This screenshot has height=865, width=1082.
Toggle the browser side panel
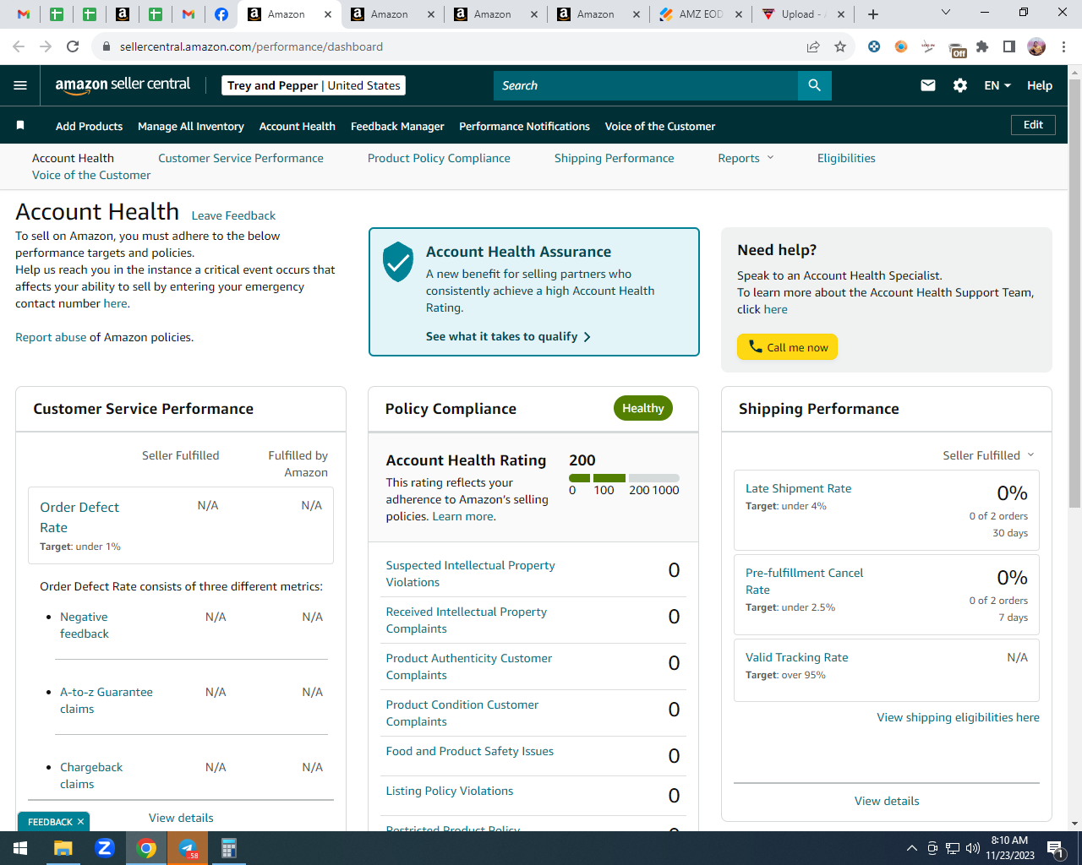coord(1009,46)
